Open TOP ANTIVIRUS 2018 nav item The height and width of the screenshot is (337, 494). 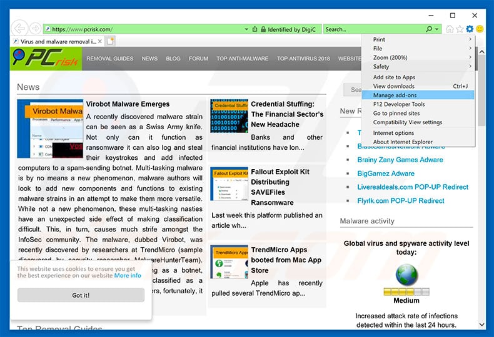click(x=303, y=59)
